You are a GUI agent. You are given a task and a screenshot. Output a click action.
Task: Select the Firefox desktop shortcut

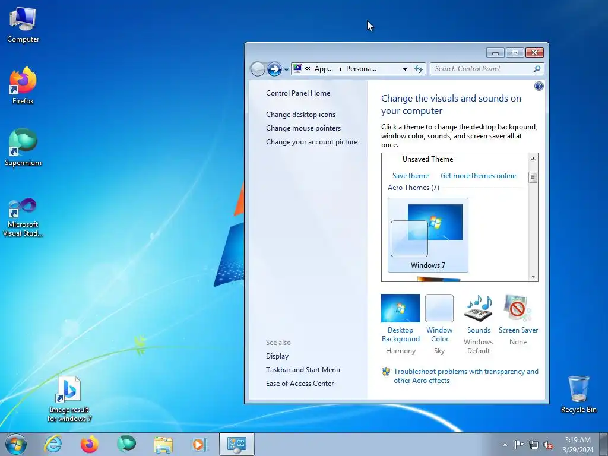(x=23, y=85)
